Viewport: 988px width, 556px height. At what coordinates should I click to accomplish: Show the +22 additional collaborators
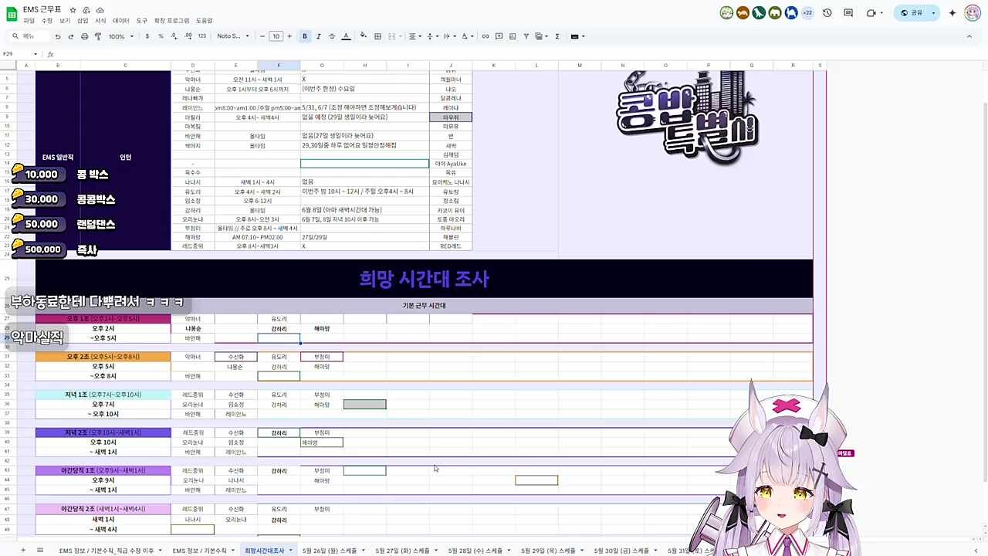807,12
